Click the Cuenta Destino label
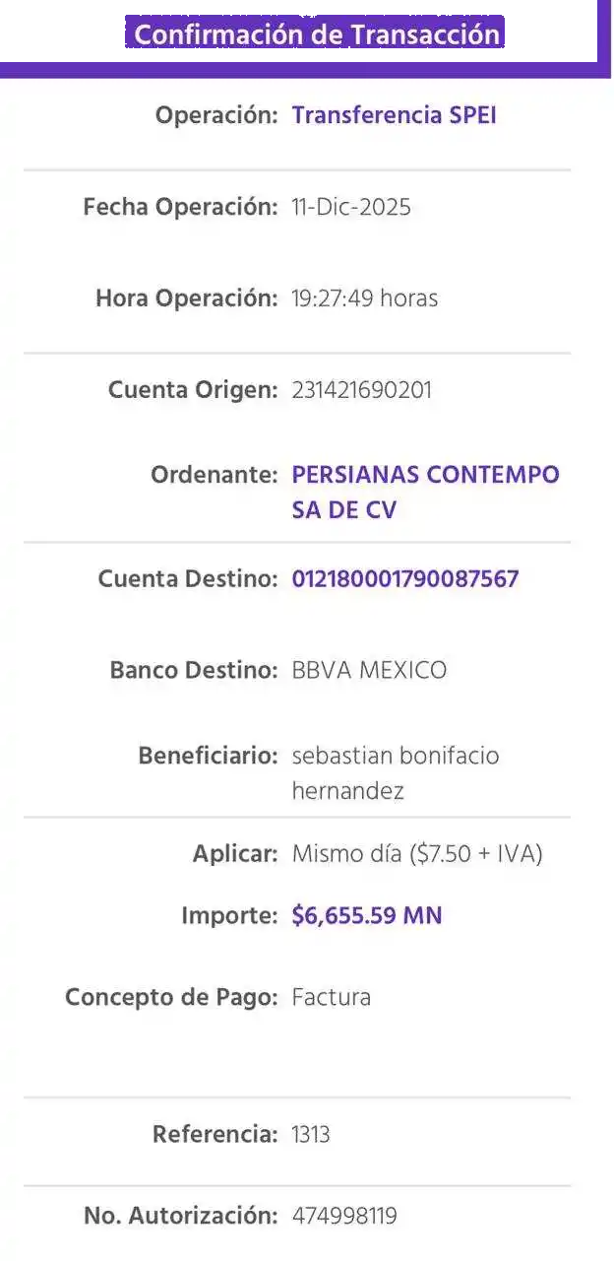The height and width of the screenshot is (1261, 614). [187, 578]
